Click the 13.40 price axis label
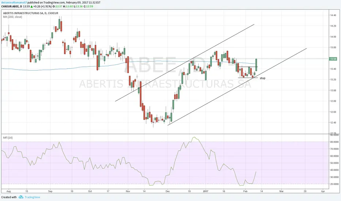Image resolution: width=341 pixels, height=201 pixels. (x=333, y=69)
